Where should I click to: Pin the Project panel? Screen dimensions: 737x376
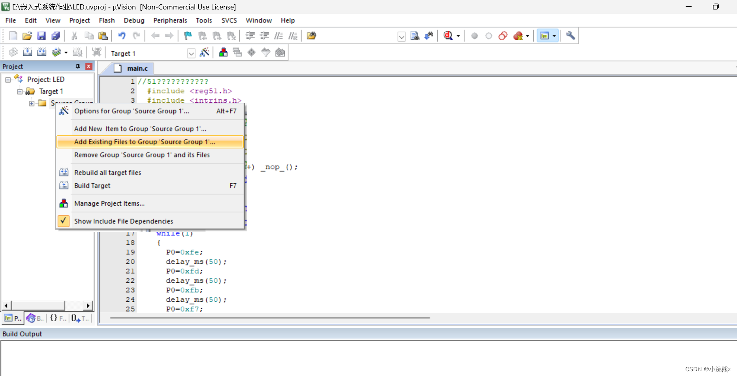coord(78,66)
